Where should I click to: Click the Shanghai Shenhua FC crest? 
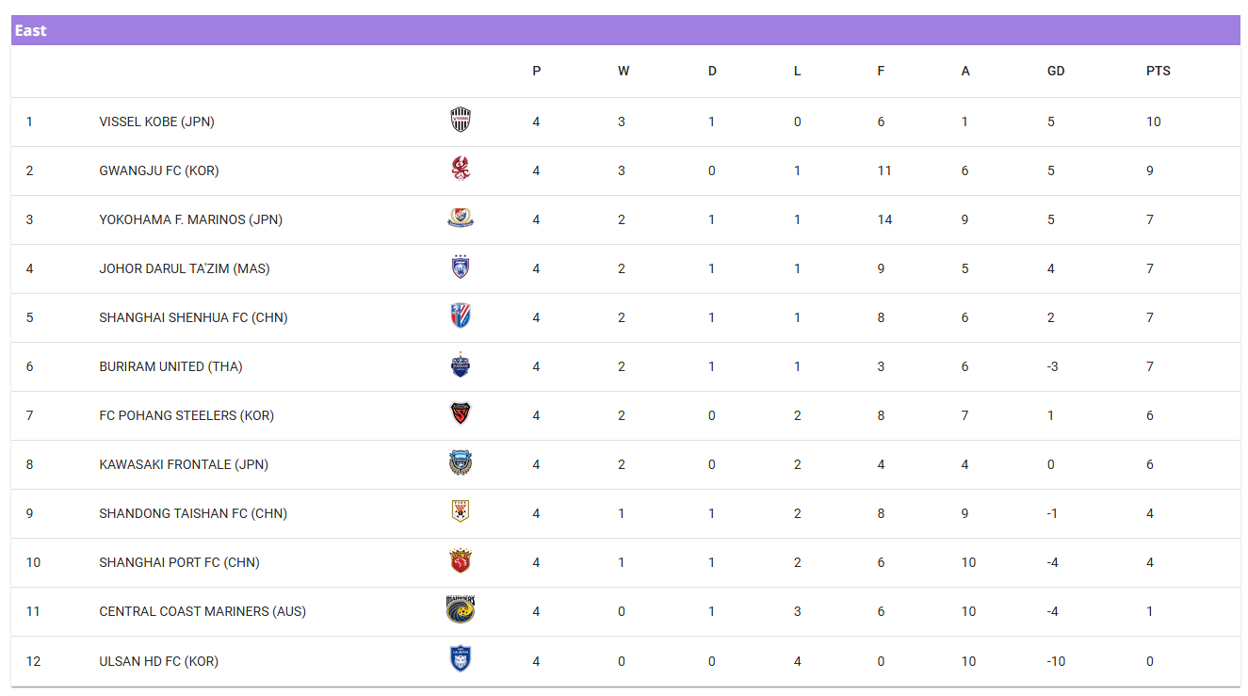(460, 316)
